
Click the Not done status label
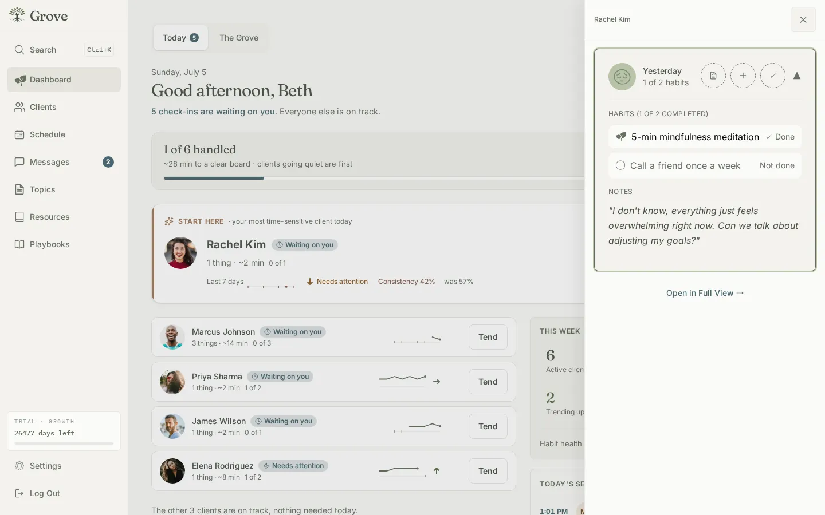(x=777, y=165)
